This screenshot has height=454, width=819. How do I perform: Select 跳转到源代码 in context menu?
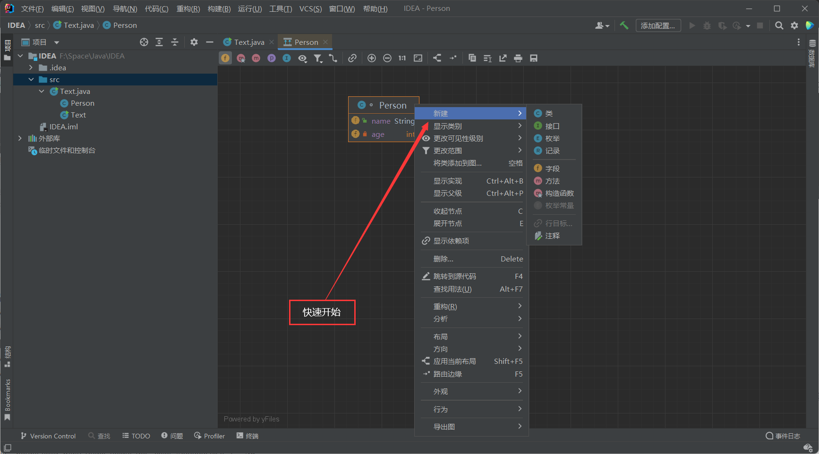(x=471, y=276)
